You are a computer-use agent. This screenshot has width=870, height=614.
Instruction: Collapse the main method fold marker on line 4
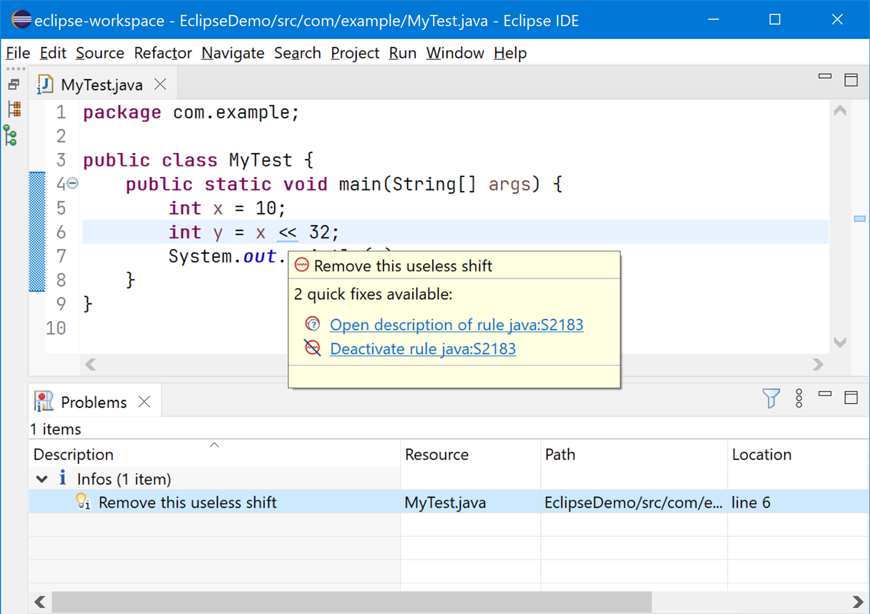73,183
